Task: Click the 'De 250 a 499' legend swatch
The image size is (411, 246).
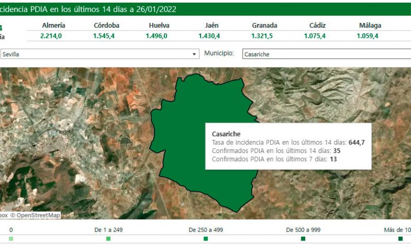Action: [x=206, y=239]
